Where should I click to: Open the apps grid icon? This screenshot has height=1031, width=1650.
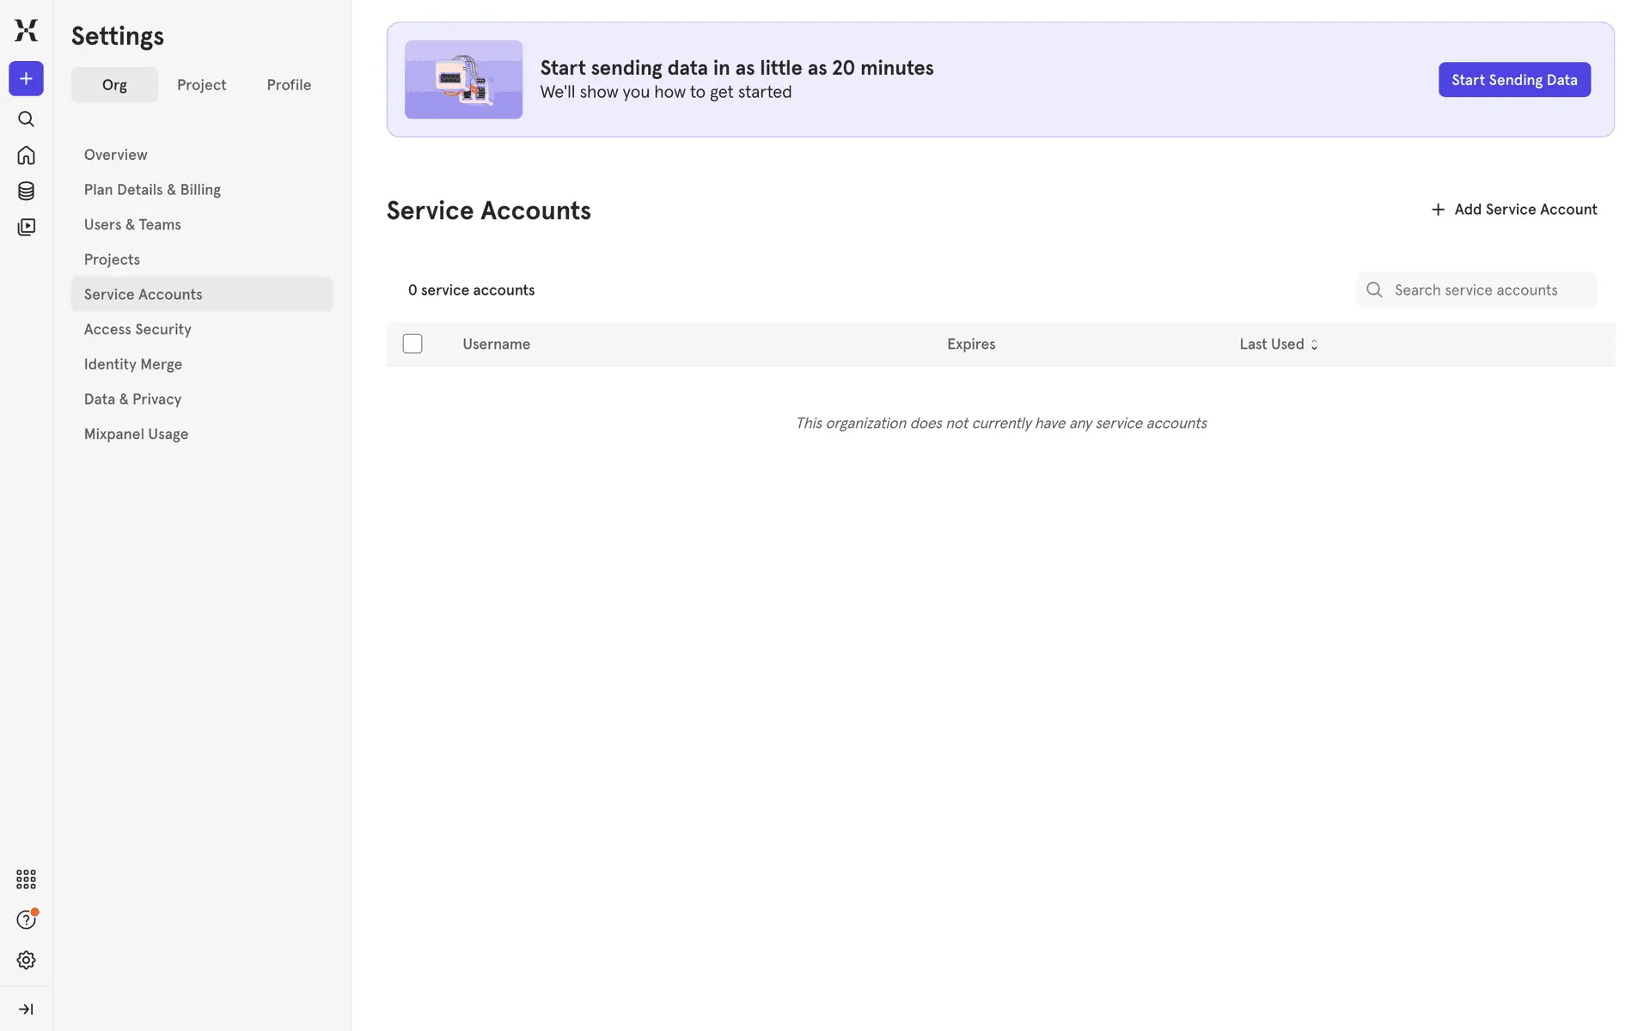[x=26, y=879]
